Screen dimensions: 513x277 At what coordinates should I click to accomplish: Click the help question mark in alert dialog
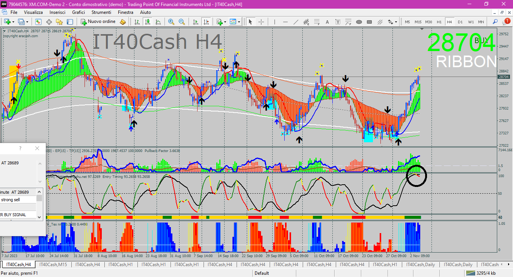tap(20, 148)
